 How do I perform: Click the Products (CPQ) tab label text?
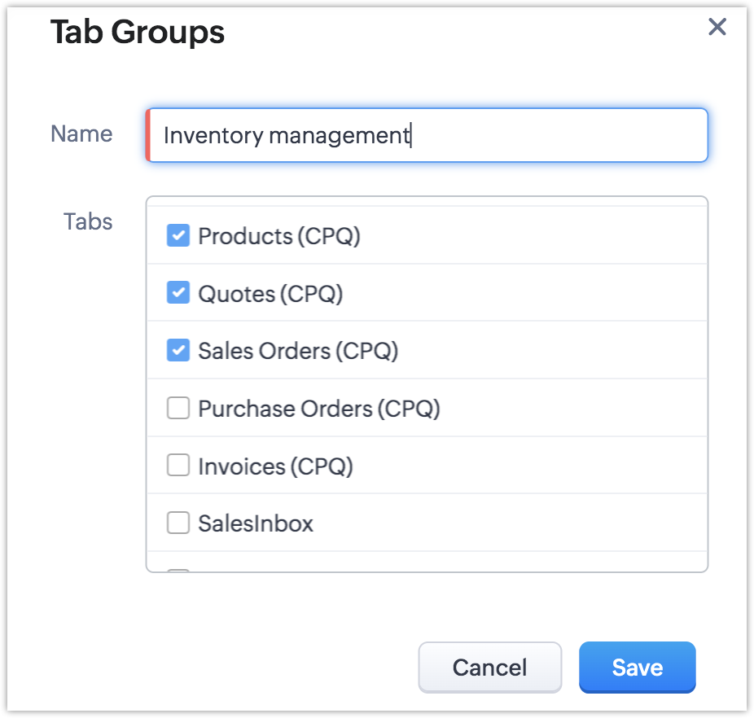pos(279,236)
